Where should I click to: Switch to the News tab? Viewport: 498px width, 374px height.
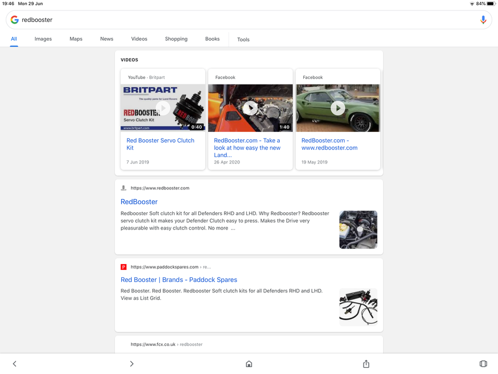(107, 39)
